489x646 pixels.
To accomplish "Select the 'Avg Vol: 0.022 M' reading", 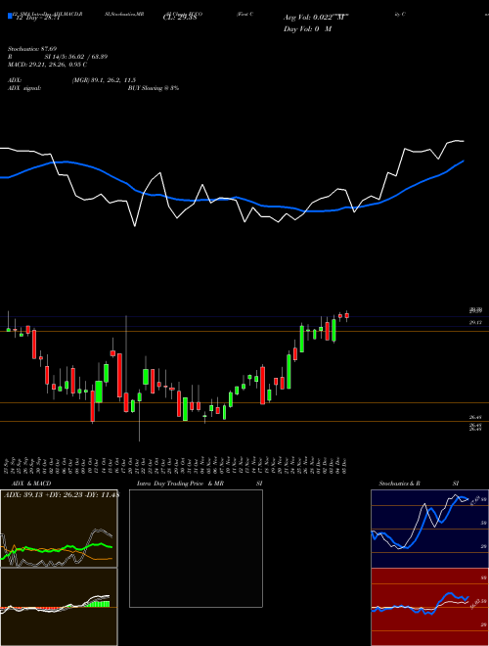I will coord(316,18).
